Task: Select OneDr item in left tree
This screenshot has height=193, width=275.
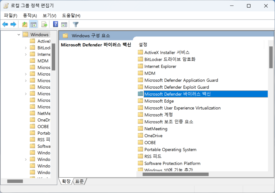Action: pos(44,120)
